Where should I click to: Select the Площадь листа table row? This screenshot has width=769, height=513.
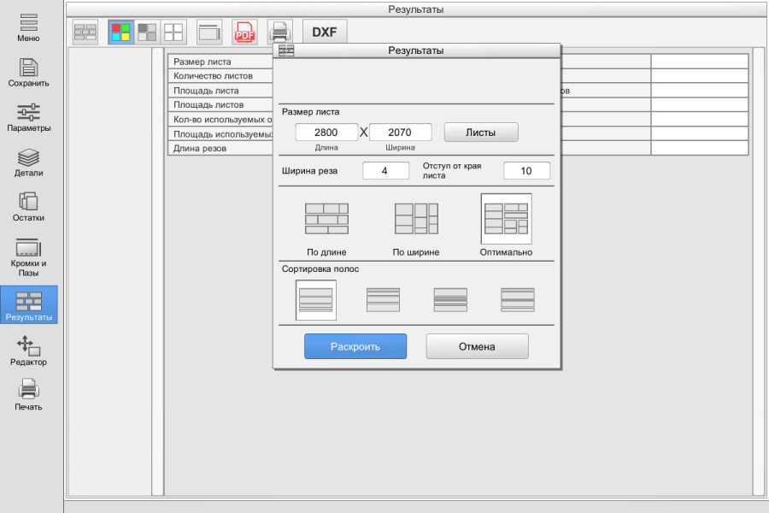coord(220,91)
